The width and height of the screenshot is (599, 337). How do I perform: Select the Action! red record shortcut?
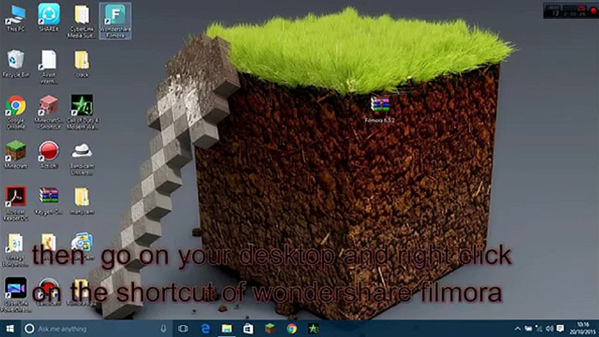(x=49, y=154)
